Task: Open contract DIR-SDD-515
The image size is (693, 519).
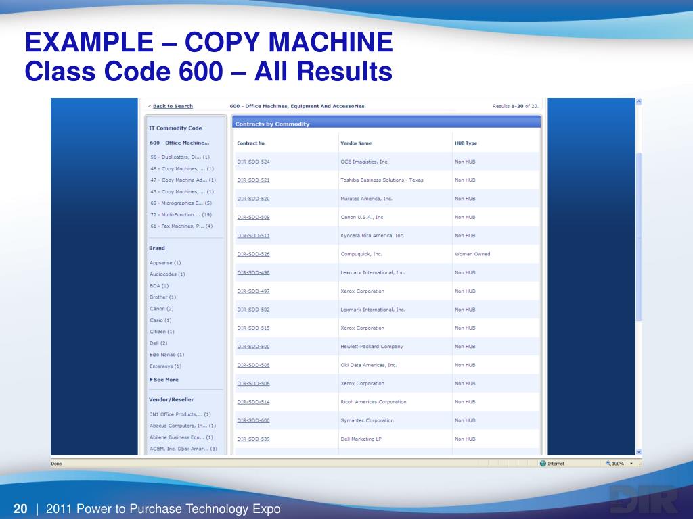Action: click(x=253, y=328)
